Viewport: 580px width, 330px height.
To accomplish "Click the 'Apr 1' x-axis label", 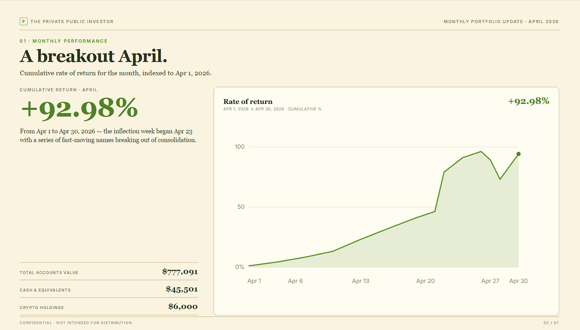I will click(255, 281).
